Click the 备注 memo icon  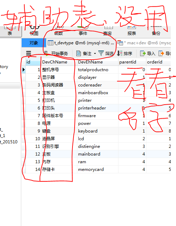[x=78, y=53]
